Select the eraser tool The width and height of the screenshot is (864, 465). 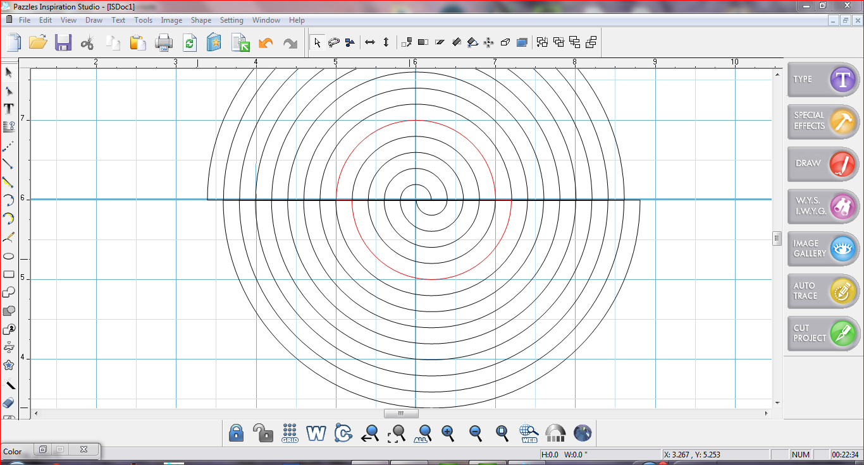9,403
